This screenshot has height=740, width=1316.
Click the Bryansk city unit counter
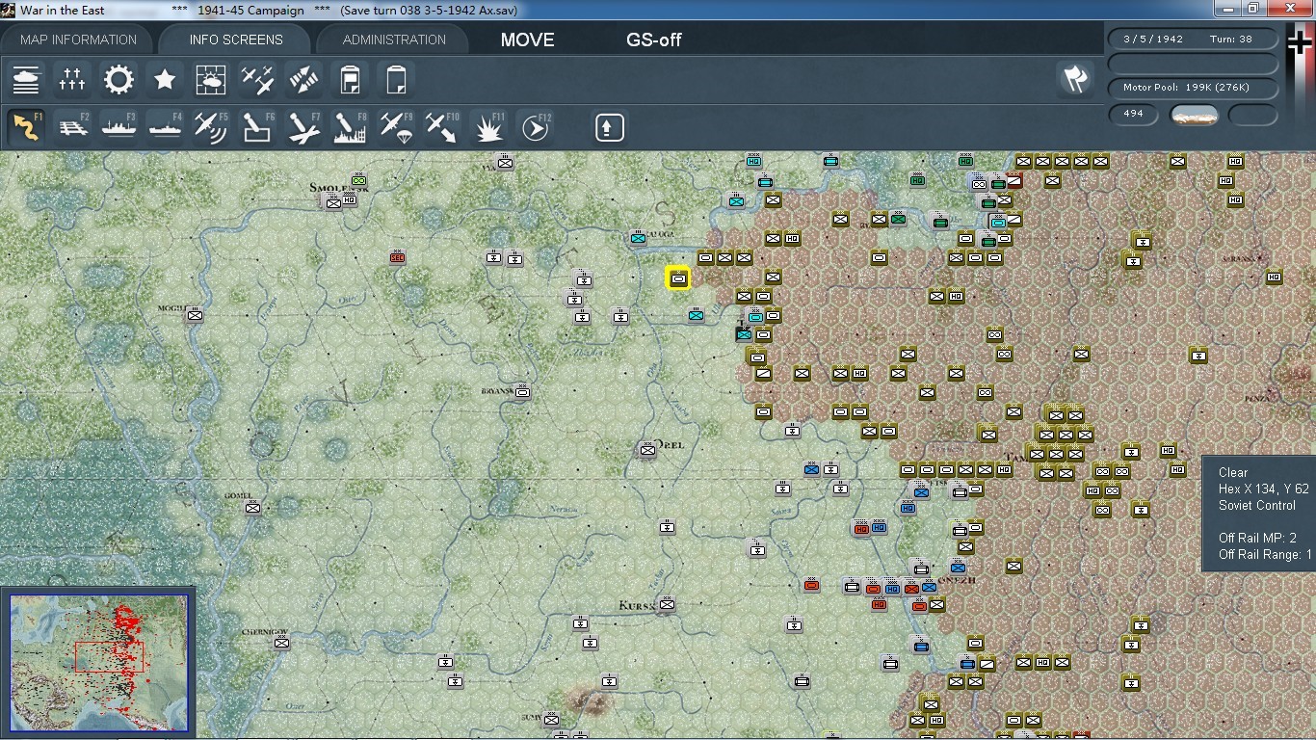point(522,392)
